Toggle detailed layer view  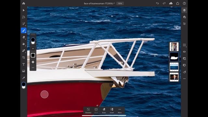click(x=184, y=17)
